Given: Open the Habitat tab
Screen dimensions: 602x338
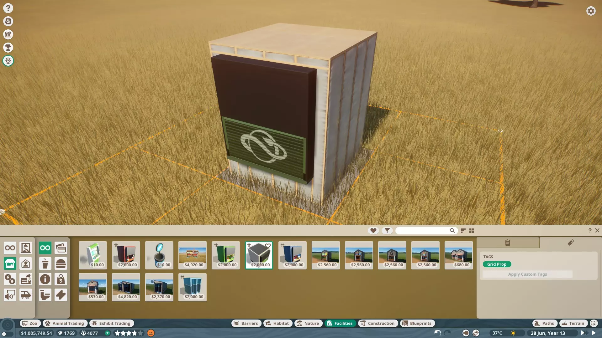Looking at the screenshot, I should pos(277,323).
